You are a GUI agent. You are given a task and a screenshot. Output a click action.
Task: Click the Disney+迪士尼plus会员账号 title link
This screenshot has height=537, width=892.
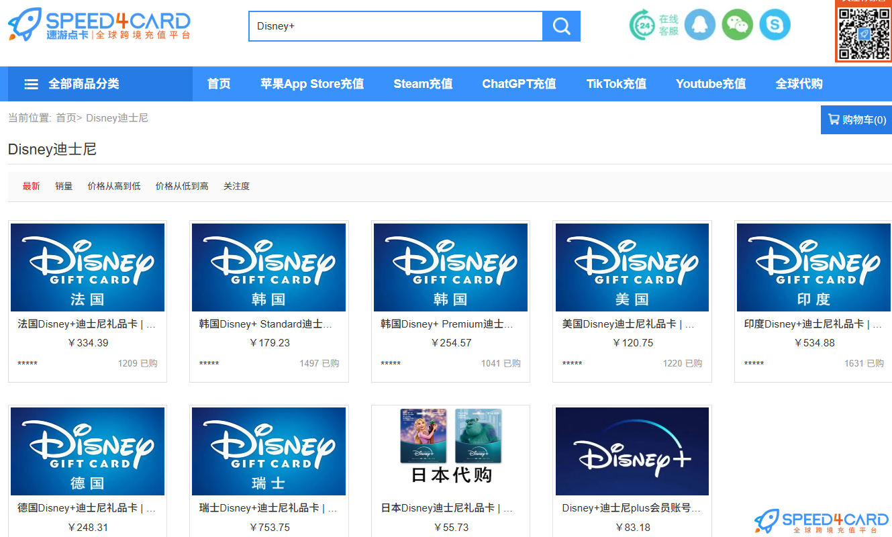(632, 508)
